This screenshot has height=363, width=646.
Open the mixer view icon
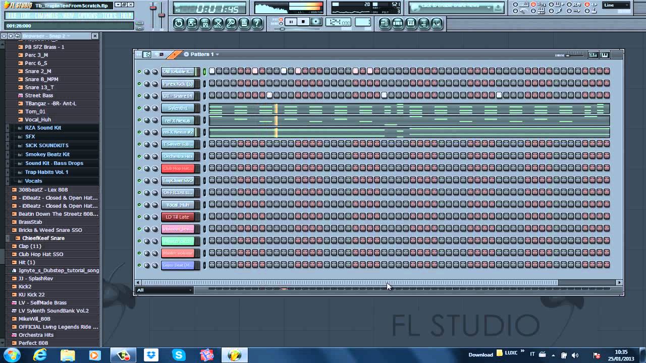[437, 23]
